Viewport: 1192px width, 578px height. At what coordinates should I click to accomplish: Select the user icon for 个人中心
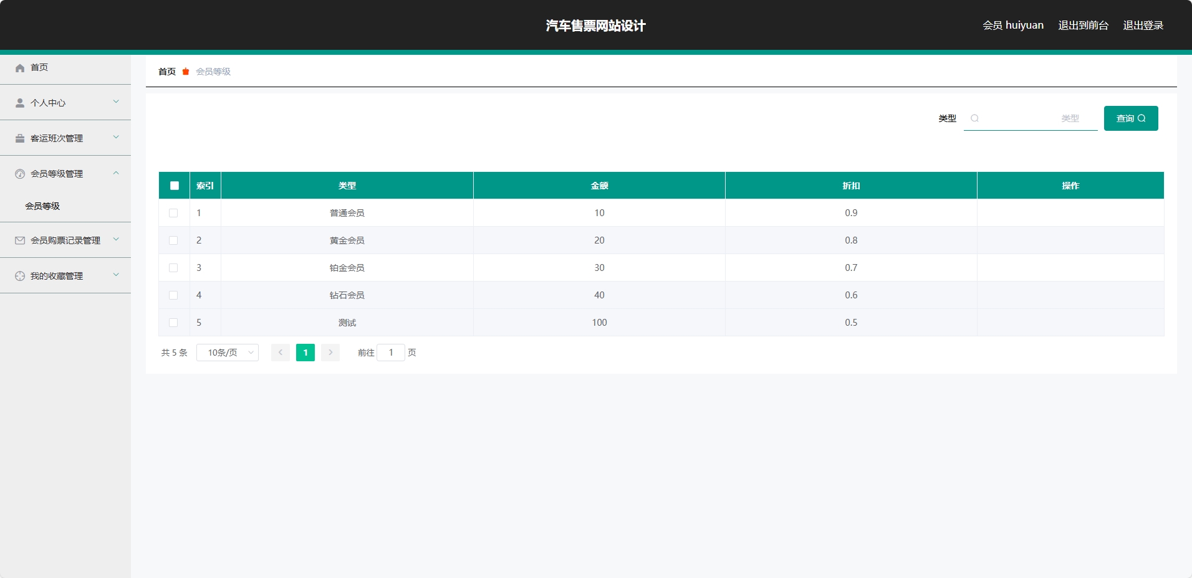click(19, 103)
